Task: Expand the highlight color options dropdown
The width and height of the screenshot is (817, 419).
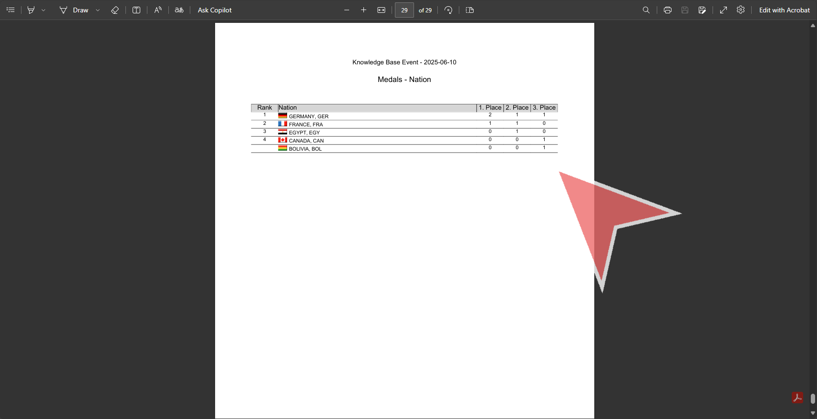Action: (43, 10)
